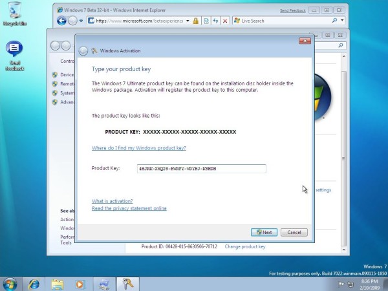
Task: Click the Device Manager shield icon in sidebar
Action: (x=55, y=75)
